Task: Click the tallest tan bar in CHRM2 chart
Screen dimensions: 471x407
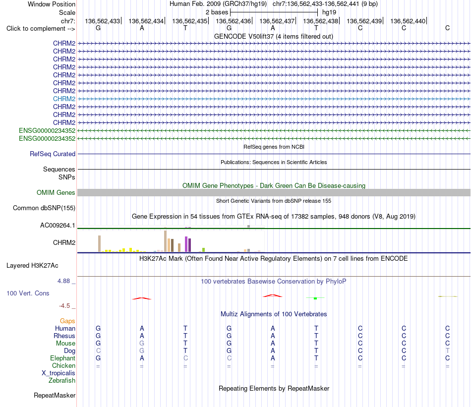Action: click(165, 241)
